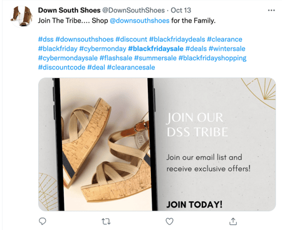This screenshot has width=282, height=230.
Task: Open the Oct 13 tweet timestamp
Action: tap(181, 10)
